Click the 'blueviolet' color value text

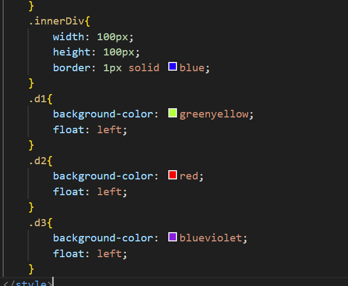[x=211, y=238]
